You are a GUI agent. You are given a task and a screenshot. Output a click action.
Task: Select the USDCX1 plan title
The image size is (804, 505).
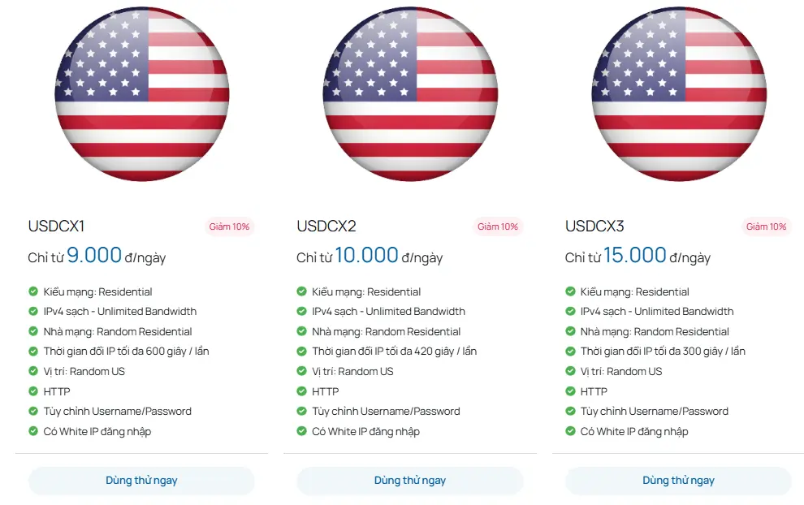[54, 227]
